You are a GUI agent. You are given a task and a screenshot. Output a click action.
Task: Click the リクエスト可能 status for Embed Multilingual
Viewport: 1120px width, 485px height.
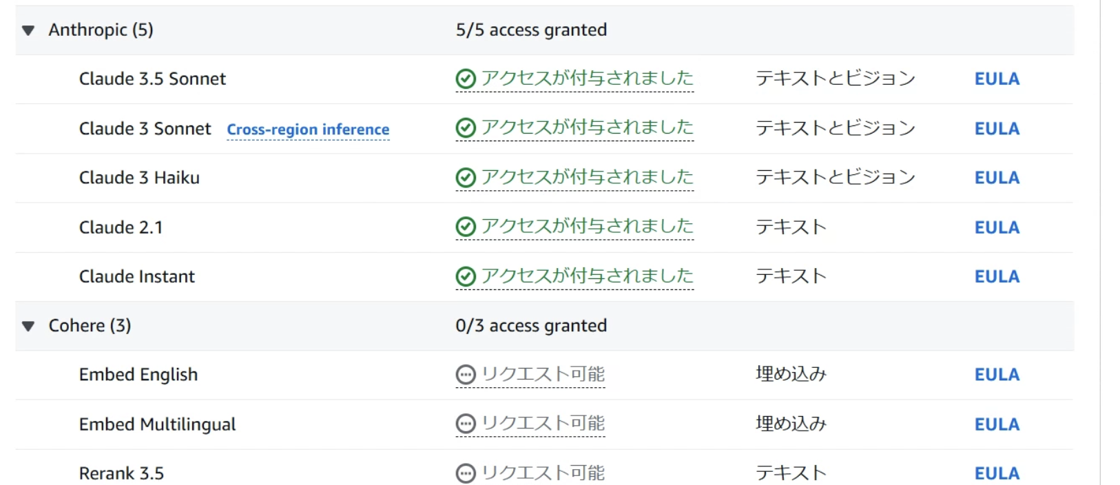point(543,423)
